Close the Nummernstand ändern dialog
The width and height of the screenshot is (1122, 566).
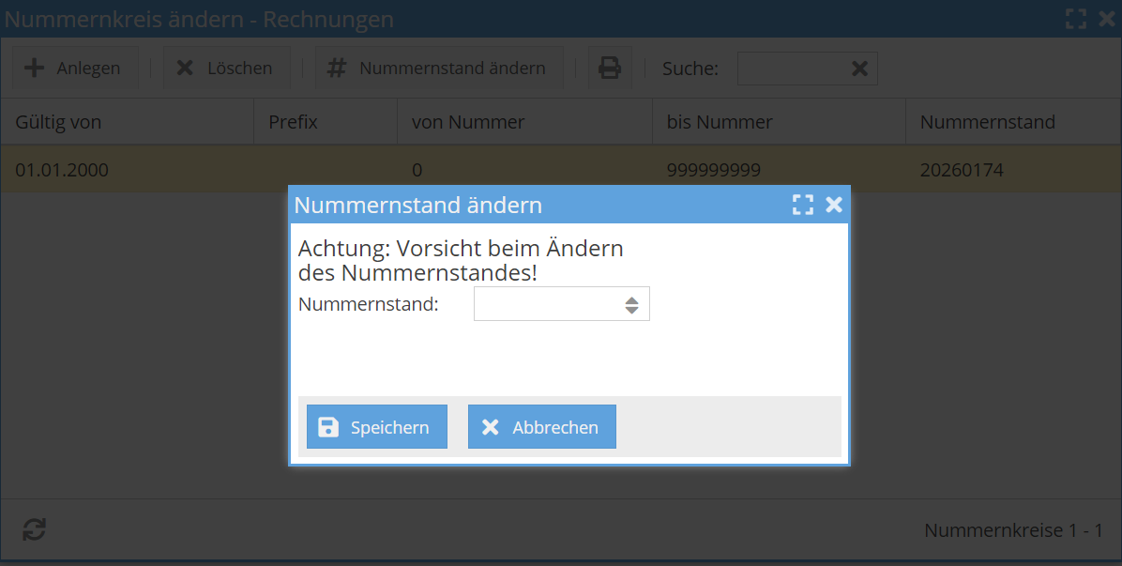click(834, 204)
